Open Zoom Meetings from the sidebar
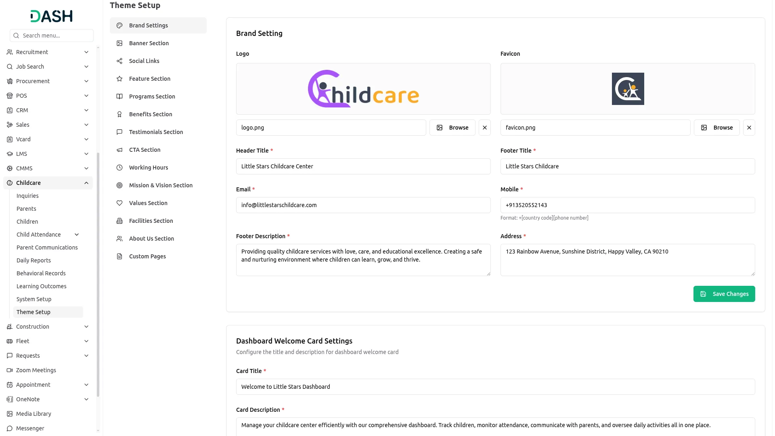The image size is (775, 436). click(x=36, y=370)
